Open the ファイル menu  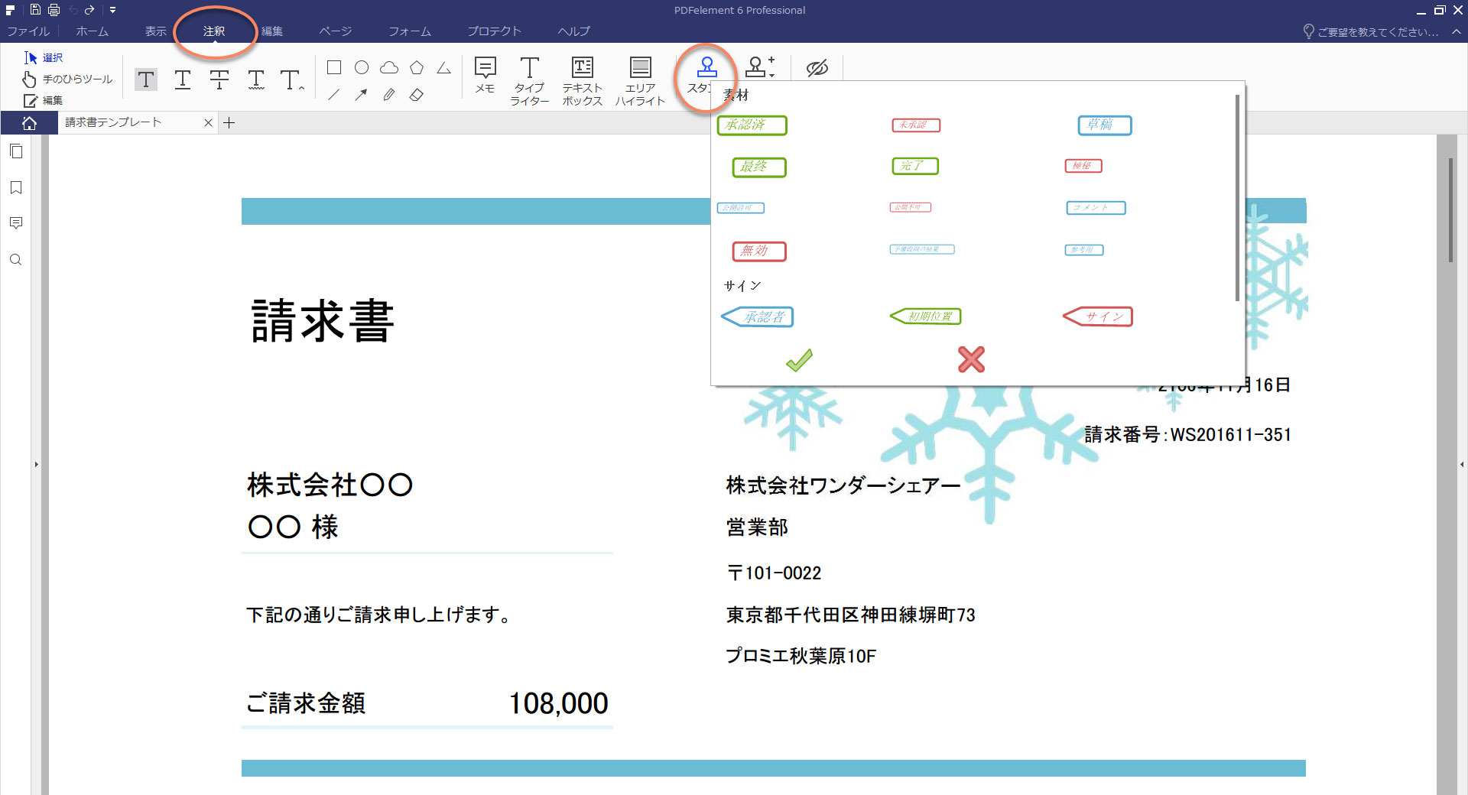coord(28,31)
